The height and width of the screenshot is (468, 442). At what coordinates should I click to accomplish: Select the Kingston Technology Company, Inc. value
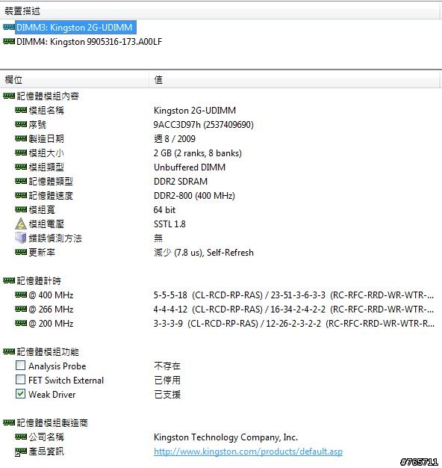pyautogui.click(x=226, y=437)
